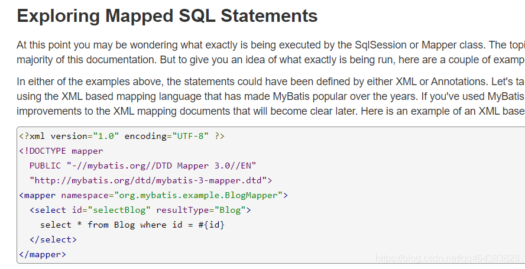Click the paragraph starting "At this point you may"

click(271, 52)
